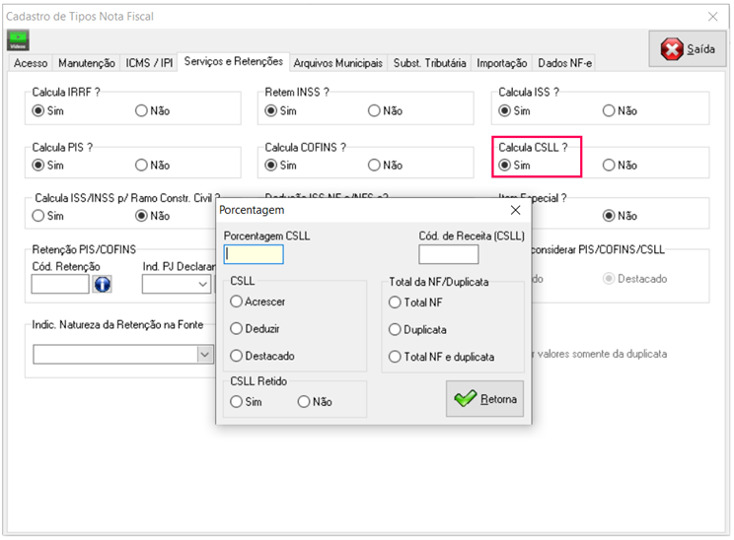This screenshot has width=734, height=540.
Task: Click the Cód. Retenção input field
Action: click(60, 285)
